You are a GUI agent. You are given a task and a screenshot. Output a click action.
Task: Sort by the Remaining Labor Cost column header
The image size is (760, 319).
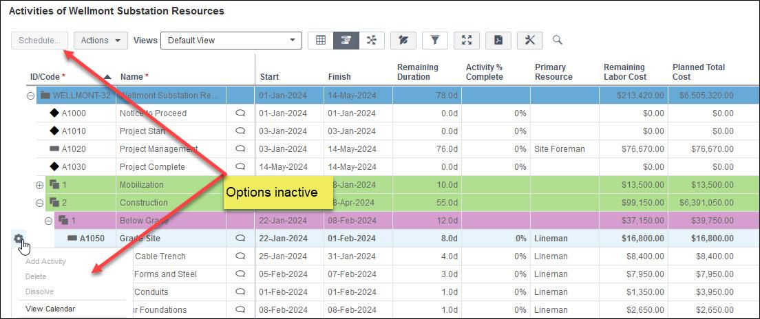(624, 71)
